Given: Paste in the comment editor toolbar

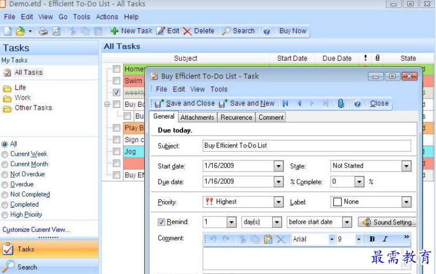Looking at the screenshot, I should point(268,239).
